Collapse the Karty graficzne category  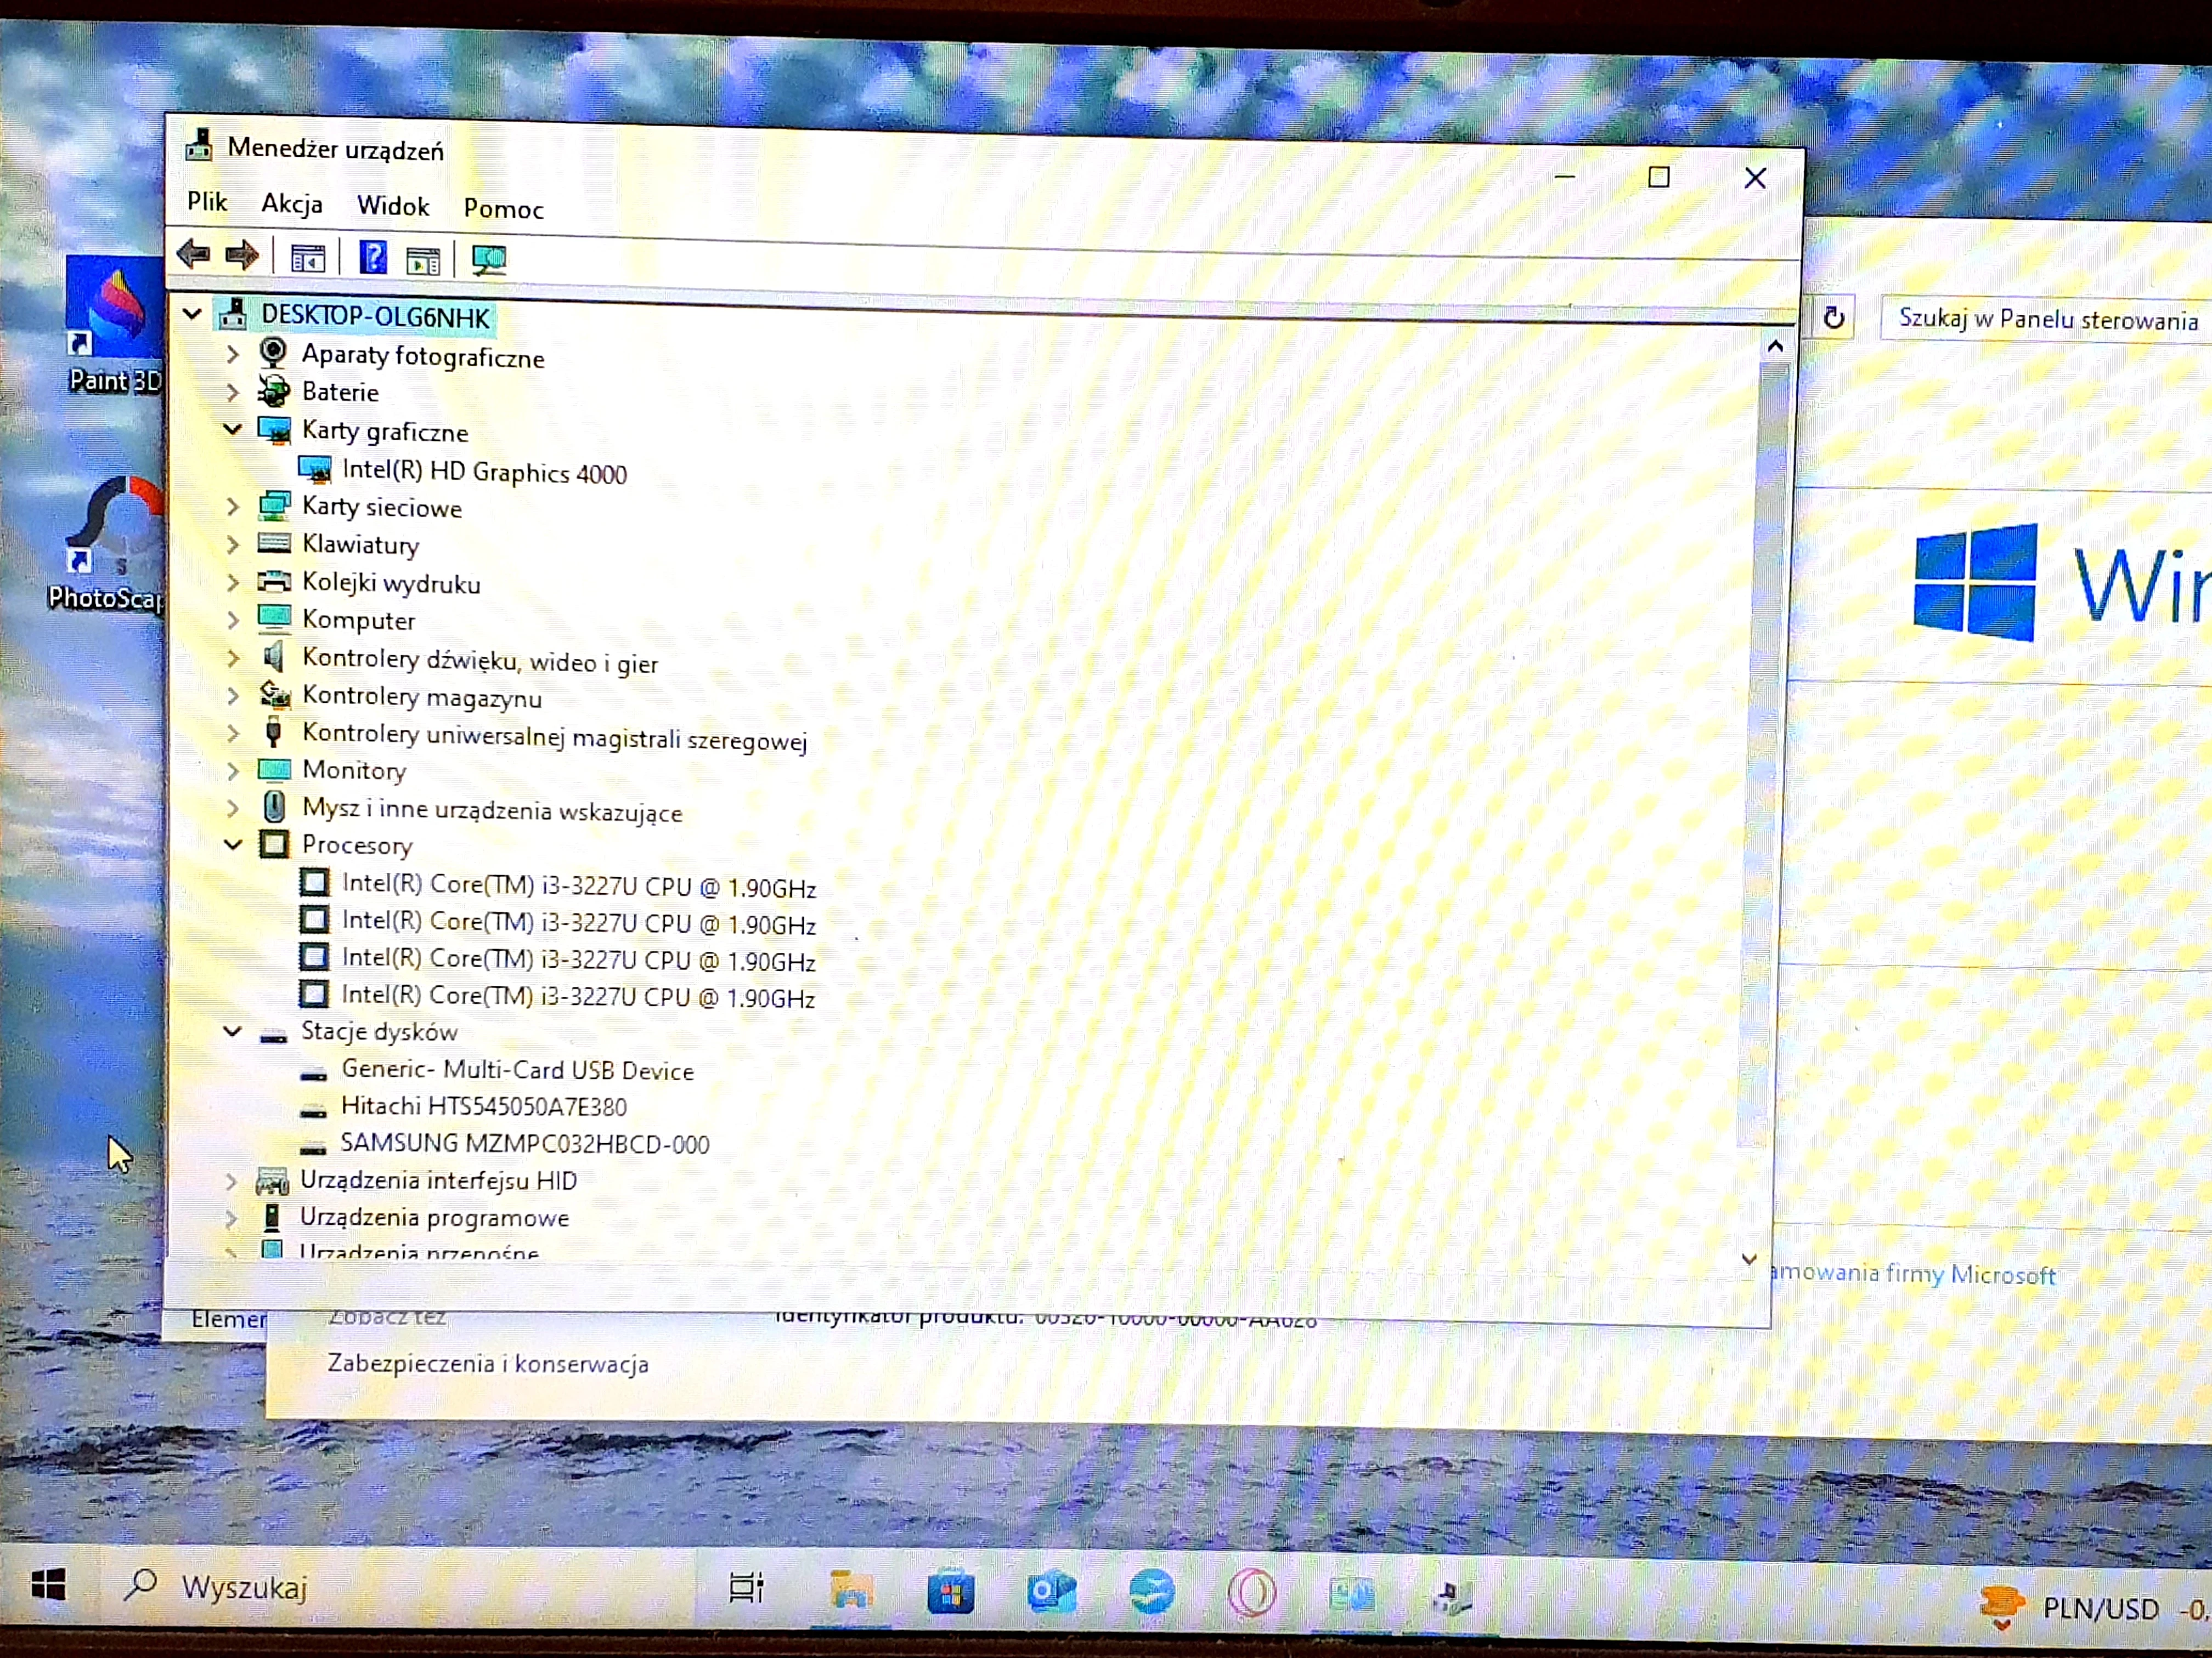coord(232,430)
